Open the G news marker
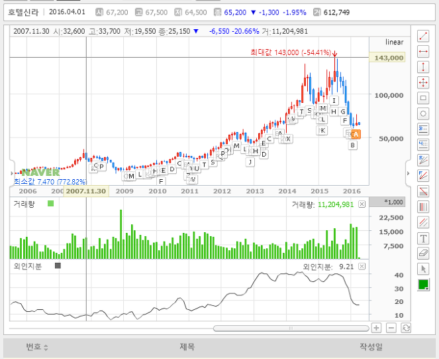The height and width of the screenshot is (359, 439). point(343,111)
